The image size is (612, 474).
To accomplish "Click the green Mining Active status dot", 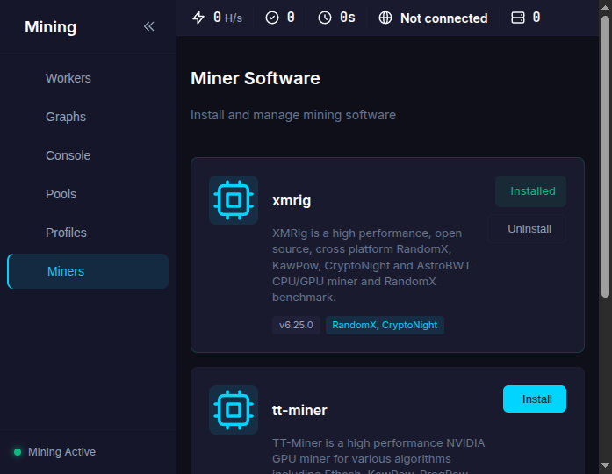I will pyautogui.click(x=18, y=452).
